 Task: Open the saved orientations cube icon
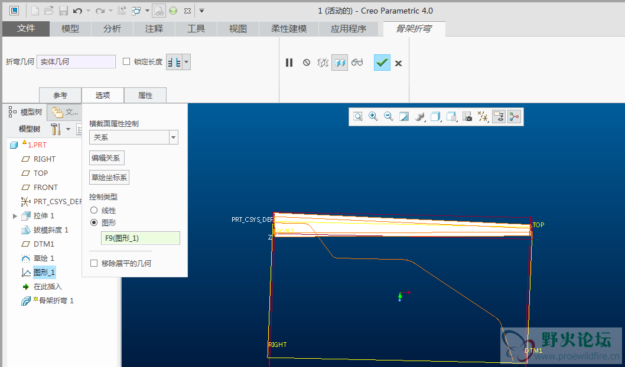435,117
